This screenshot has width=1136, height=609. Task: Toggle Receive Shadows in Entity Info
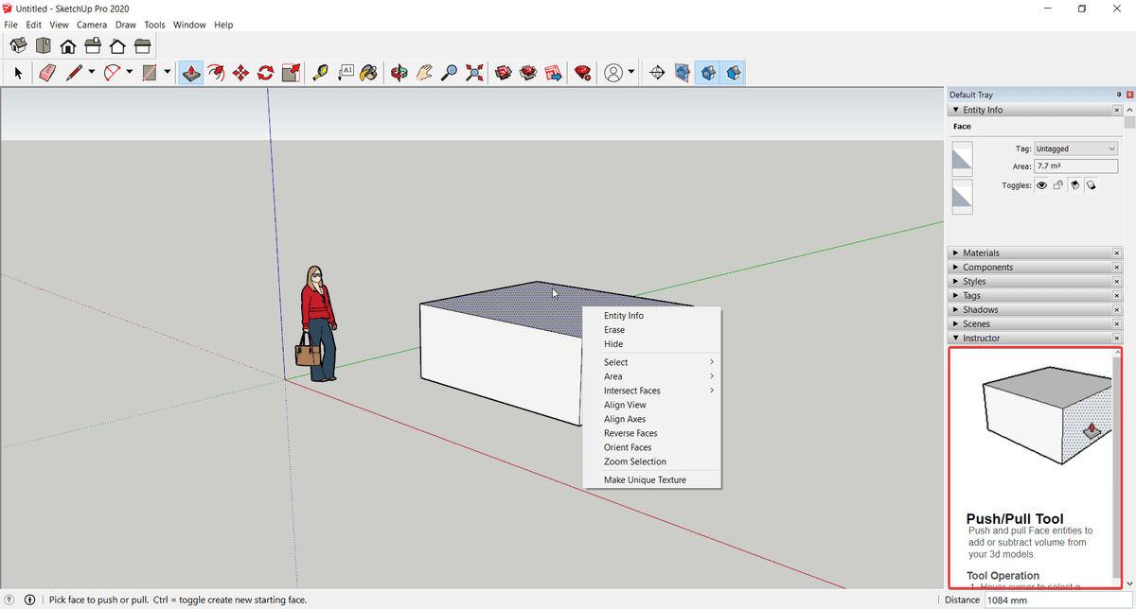click(x=1074, y=185)
